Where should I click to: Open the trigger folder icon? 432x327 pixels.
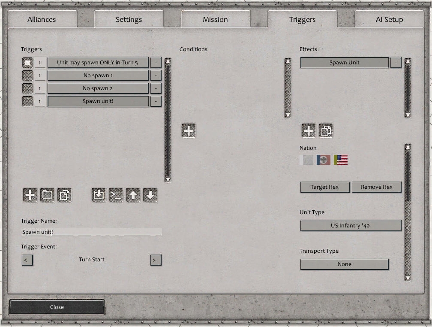point(47,195)
